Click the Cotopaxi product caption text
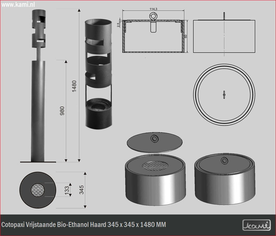 (84, 224)
